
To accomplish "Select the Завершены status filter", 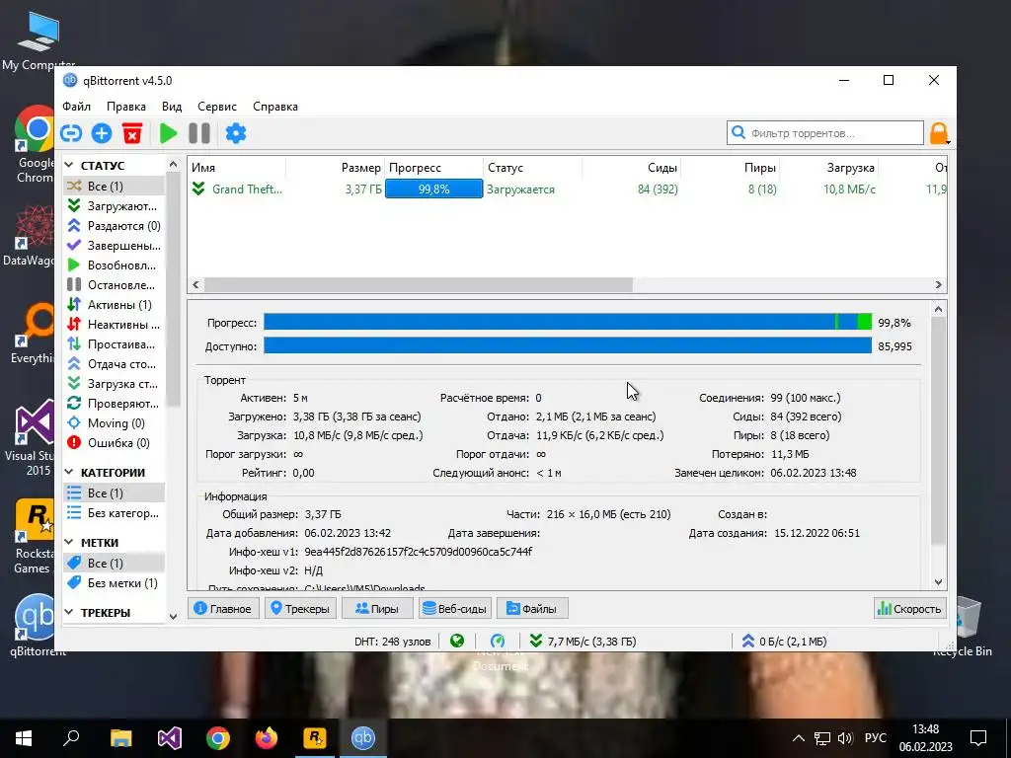I will [114, 246].
